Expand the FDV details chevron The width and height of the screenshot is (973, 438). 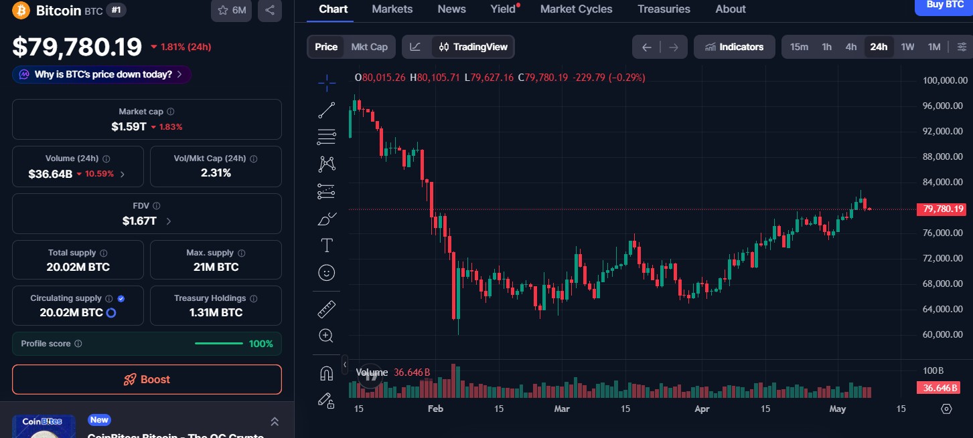click(x=168, y=221)
